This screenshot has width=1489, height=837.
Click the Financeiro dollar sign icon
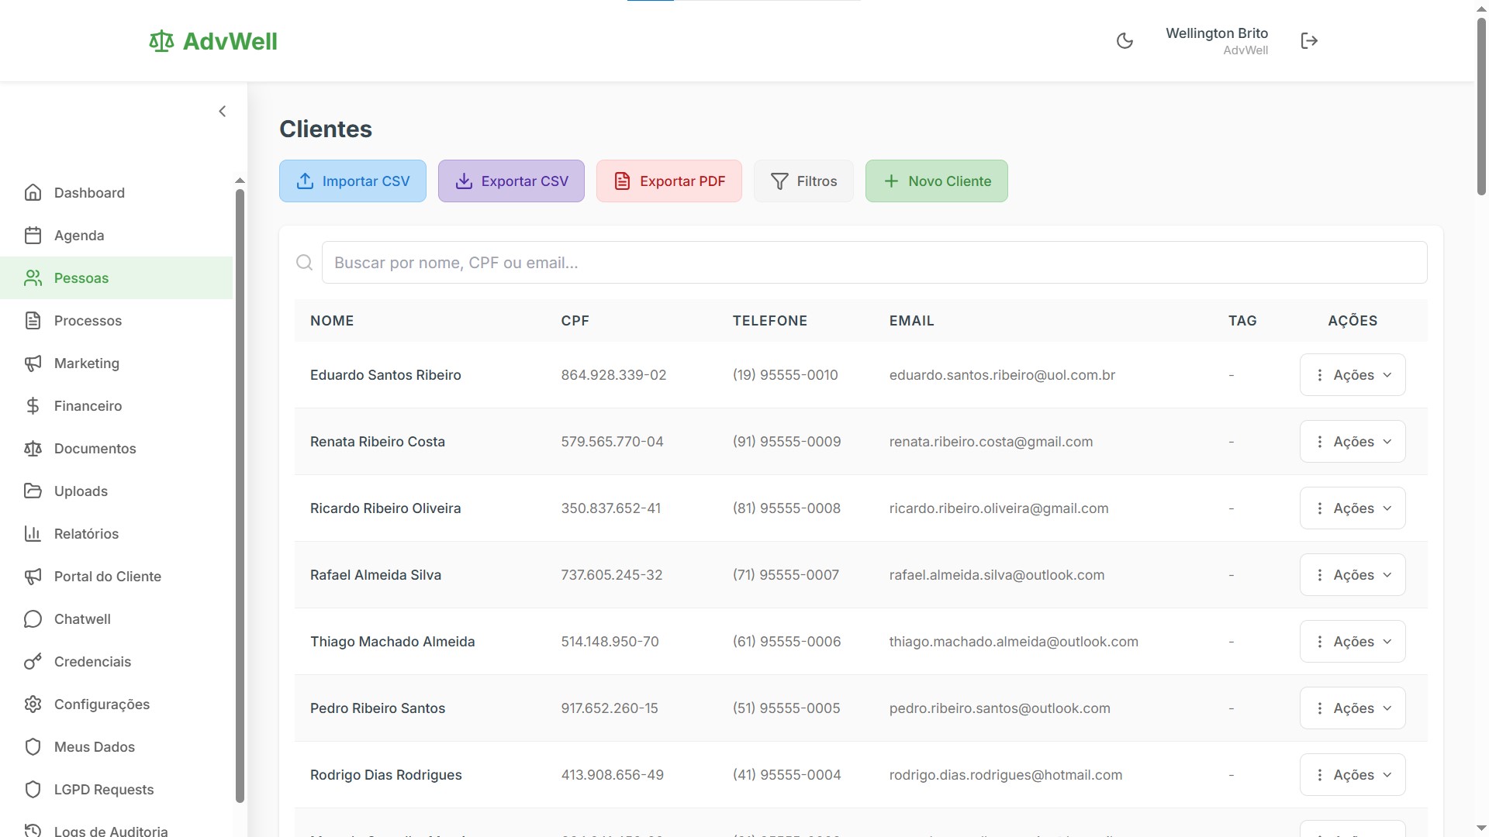click(x=33, y=405)
